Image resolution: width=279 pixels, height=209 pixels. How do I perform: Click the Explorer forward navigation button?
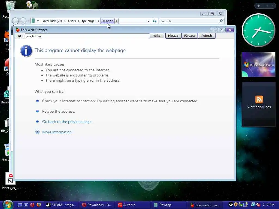pyautogui.click(x=23, y=21)
